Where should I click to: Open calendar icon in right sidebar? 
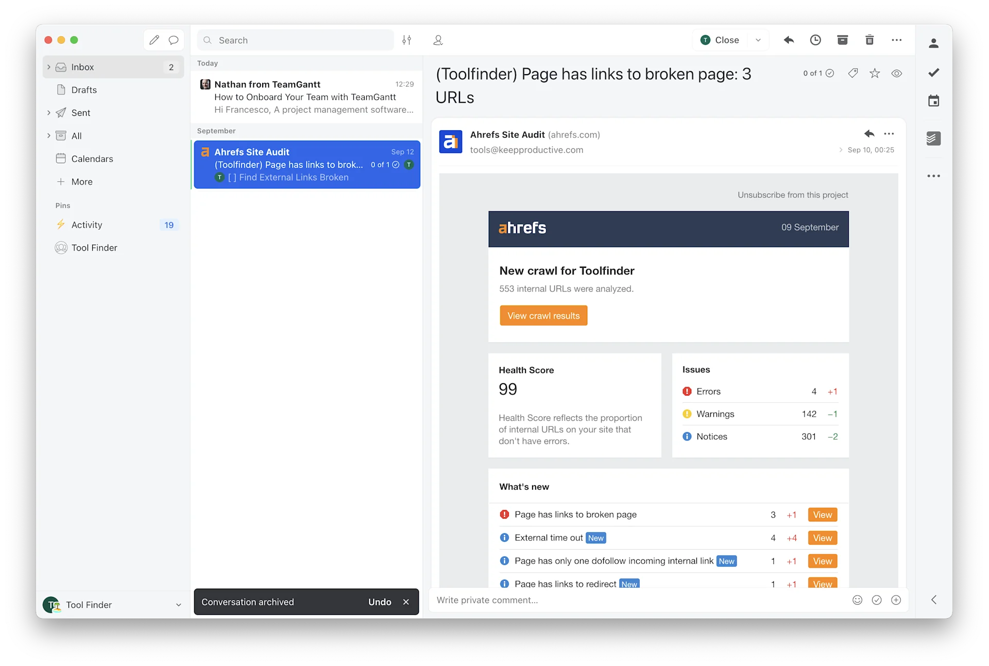pos(933,101)
